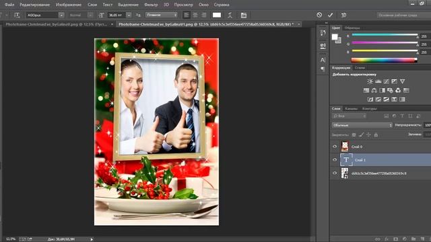Pick a color from the spectrum ramp
This screenshot has width=431, height=242.
click(x=384, y=60)
